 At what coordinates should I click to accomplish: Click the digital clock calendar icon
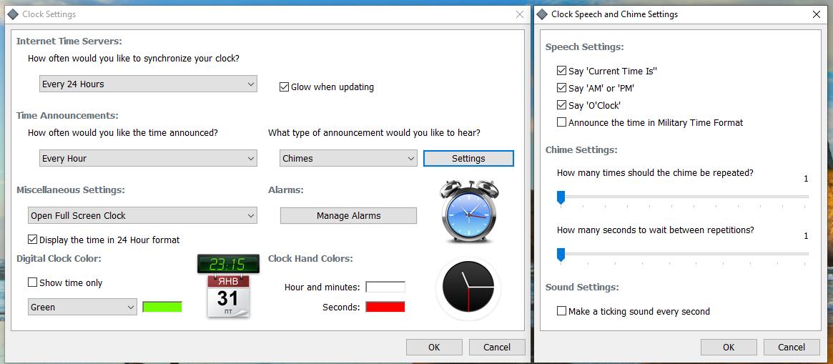(x=228, y=285)
